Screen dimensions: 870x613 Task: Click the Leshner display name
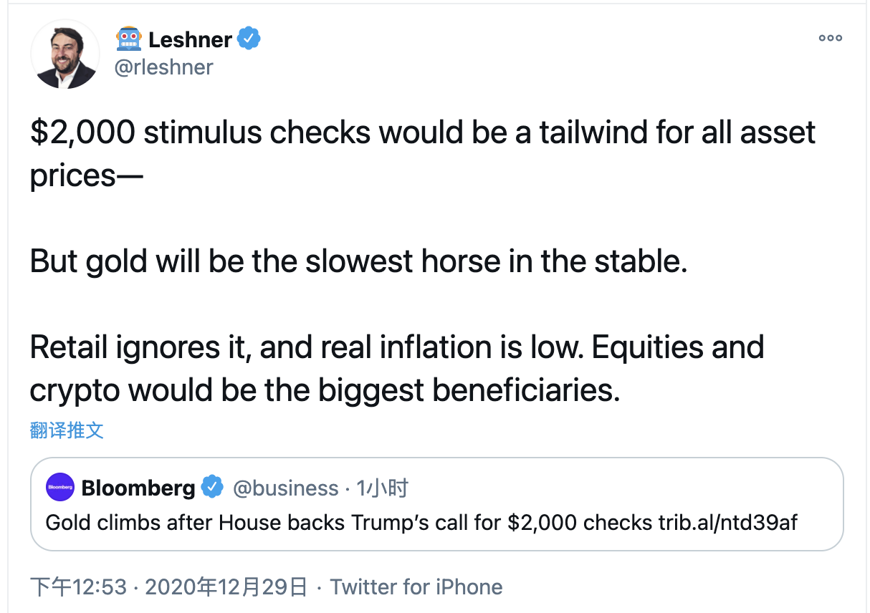click(x=190, y=39)
